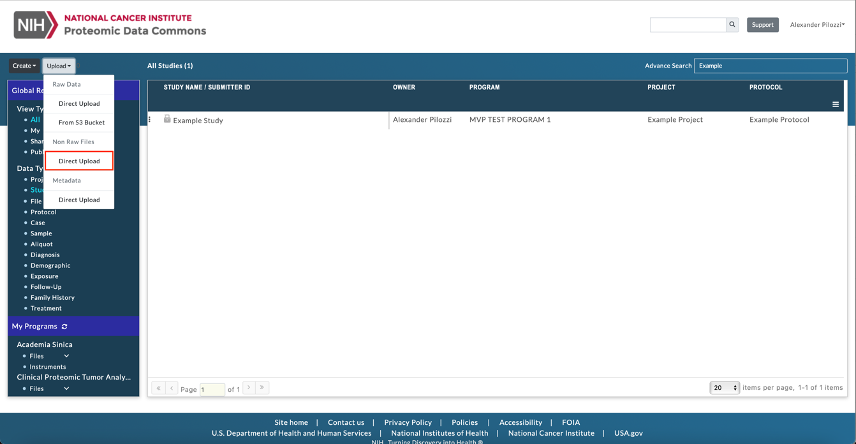
Task: Go to the next page arrow
Action: (x=249, y=388)
